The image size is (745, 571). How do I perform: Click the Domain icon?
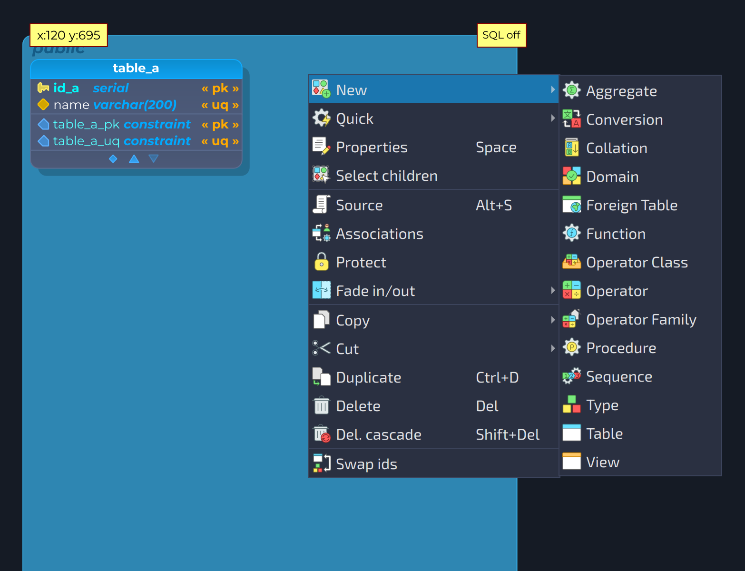[571, 176]
